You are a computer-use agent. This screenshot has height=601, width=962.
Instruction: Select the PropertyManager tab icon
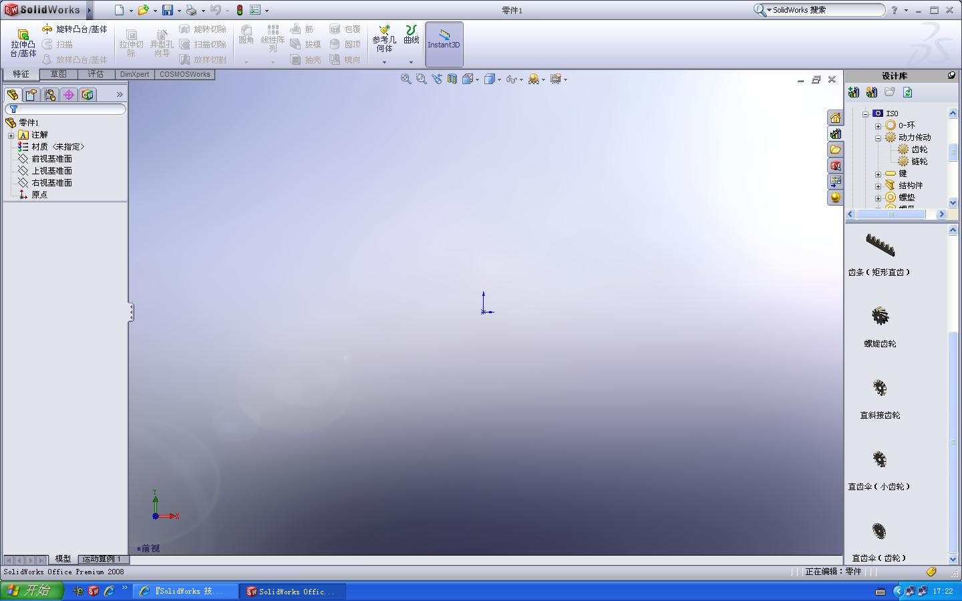click(x=31, y=95)
